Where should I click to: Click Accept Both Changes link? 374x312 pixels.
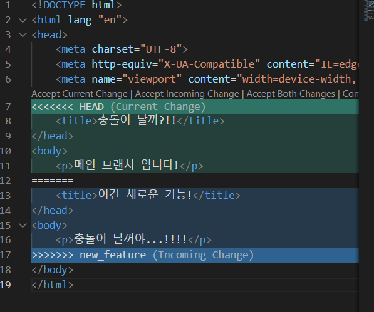click(291, 94)
